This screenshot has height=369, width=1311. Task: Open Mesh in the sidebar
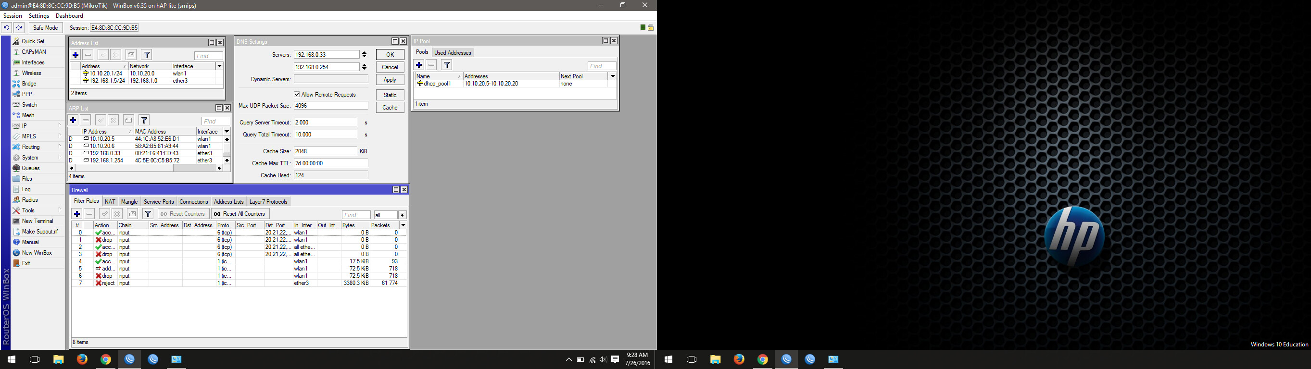(28, 115)
